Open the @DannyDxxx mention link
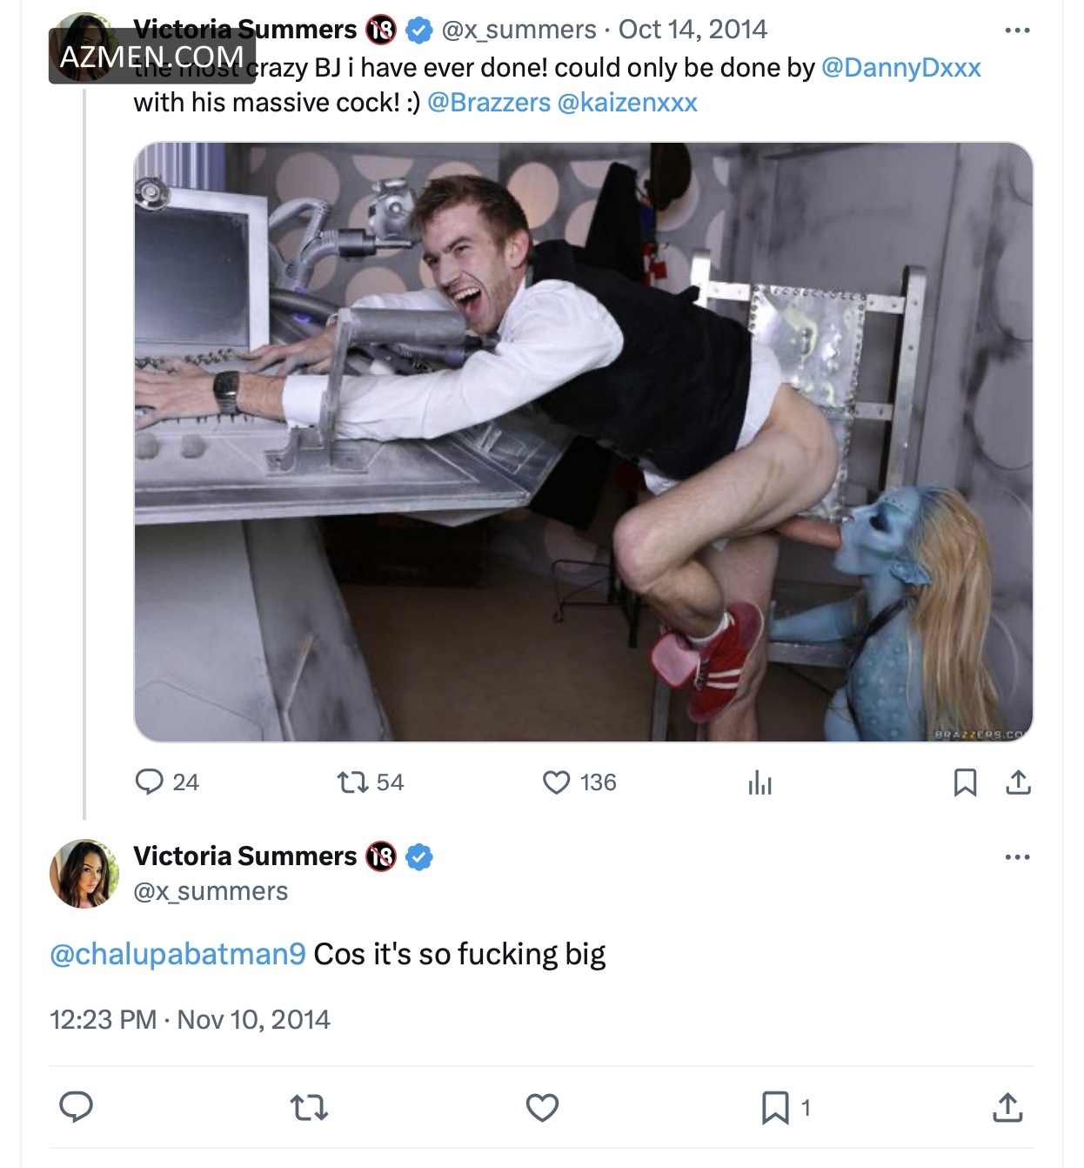Viewport: 1084px width, 1168px height. 900,68
